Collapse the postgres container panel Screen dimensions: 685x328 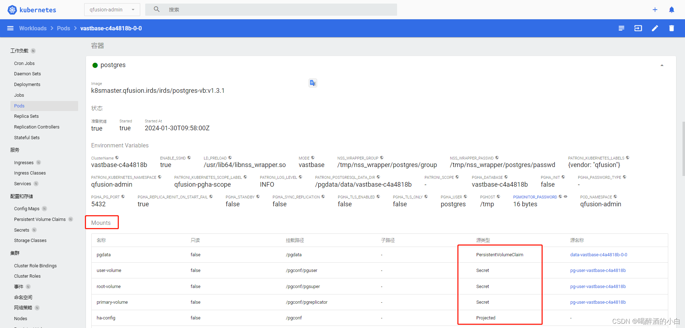click(662, 65)
